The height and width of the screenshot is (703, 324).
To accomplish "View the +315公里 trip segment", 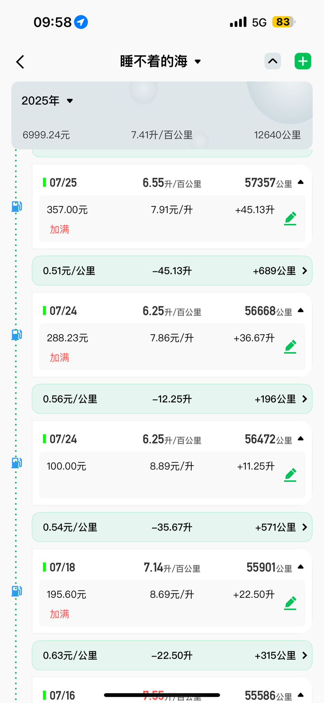I will [280, 656].
